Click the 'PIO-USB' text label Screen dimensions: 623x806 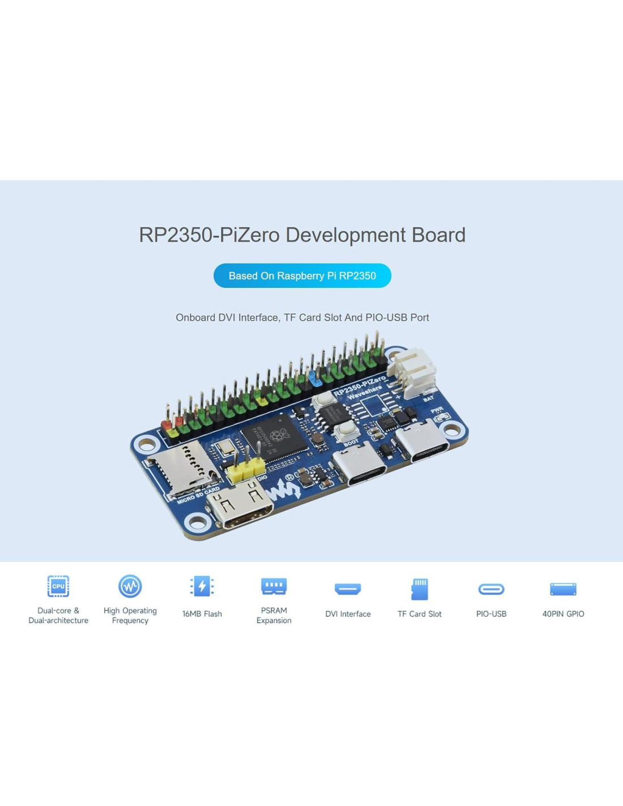pos(491,614)
